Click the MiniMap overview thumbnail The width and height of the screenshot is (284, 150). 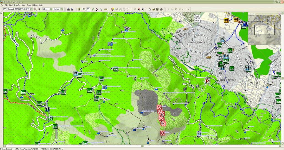coord(264,30)
